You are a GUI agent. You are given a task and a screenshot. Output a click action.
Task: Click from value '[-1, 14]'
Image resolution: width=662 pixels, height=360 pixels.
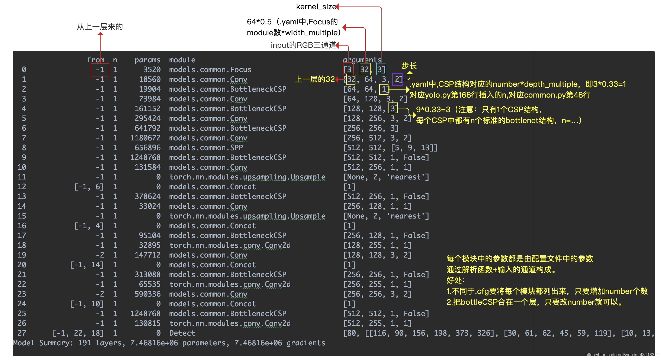87,265
